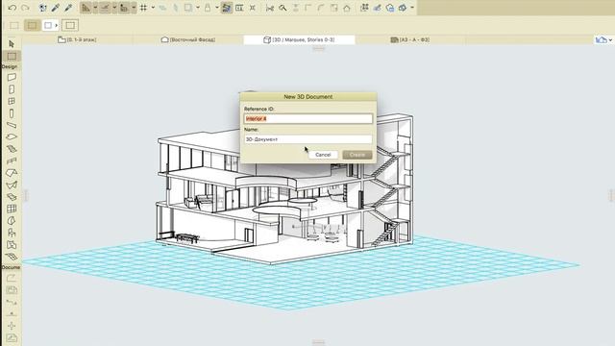
Task: Select the Zone tool
Action: pyautogui.click(x=12, y=245)
